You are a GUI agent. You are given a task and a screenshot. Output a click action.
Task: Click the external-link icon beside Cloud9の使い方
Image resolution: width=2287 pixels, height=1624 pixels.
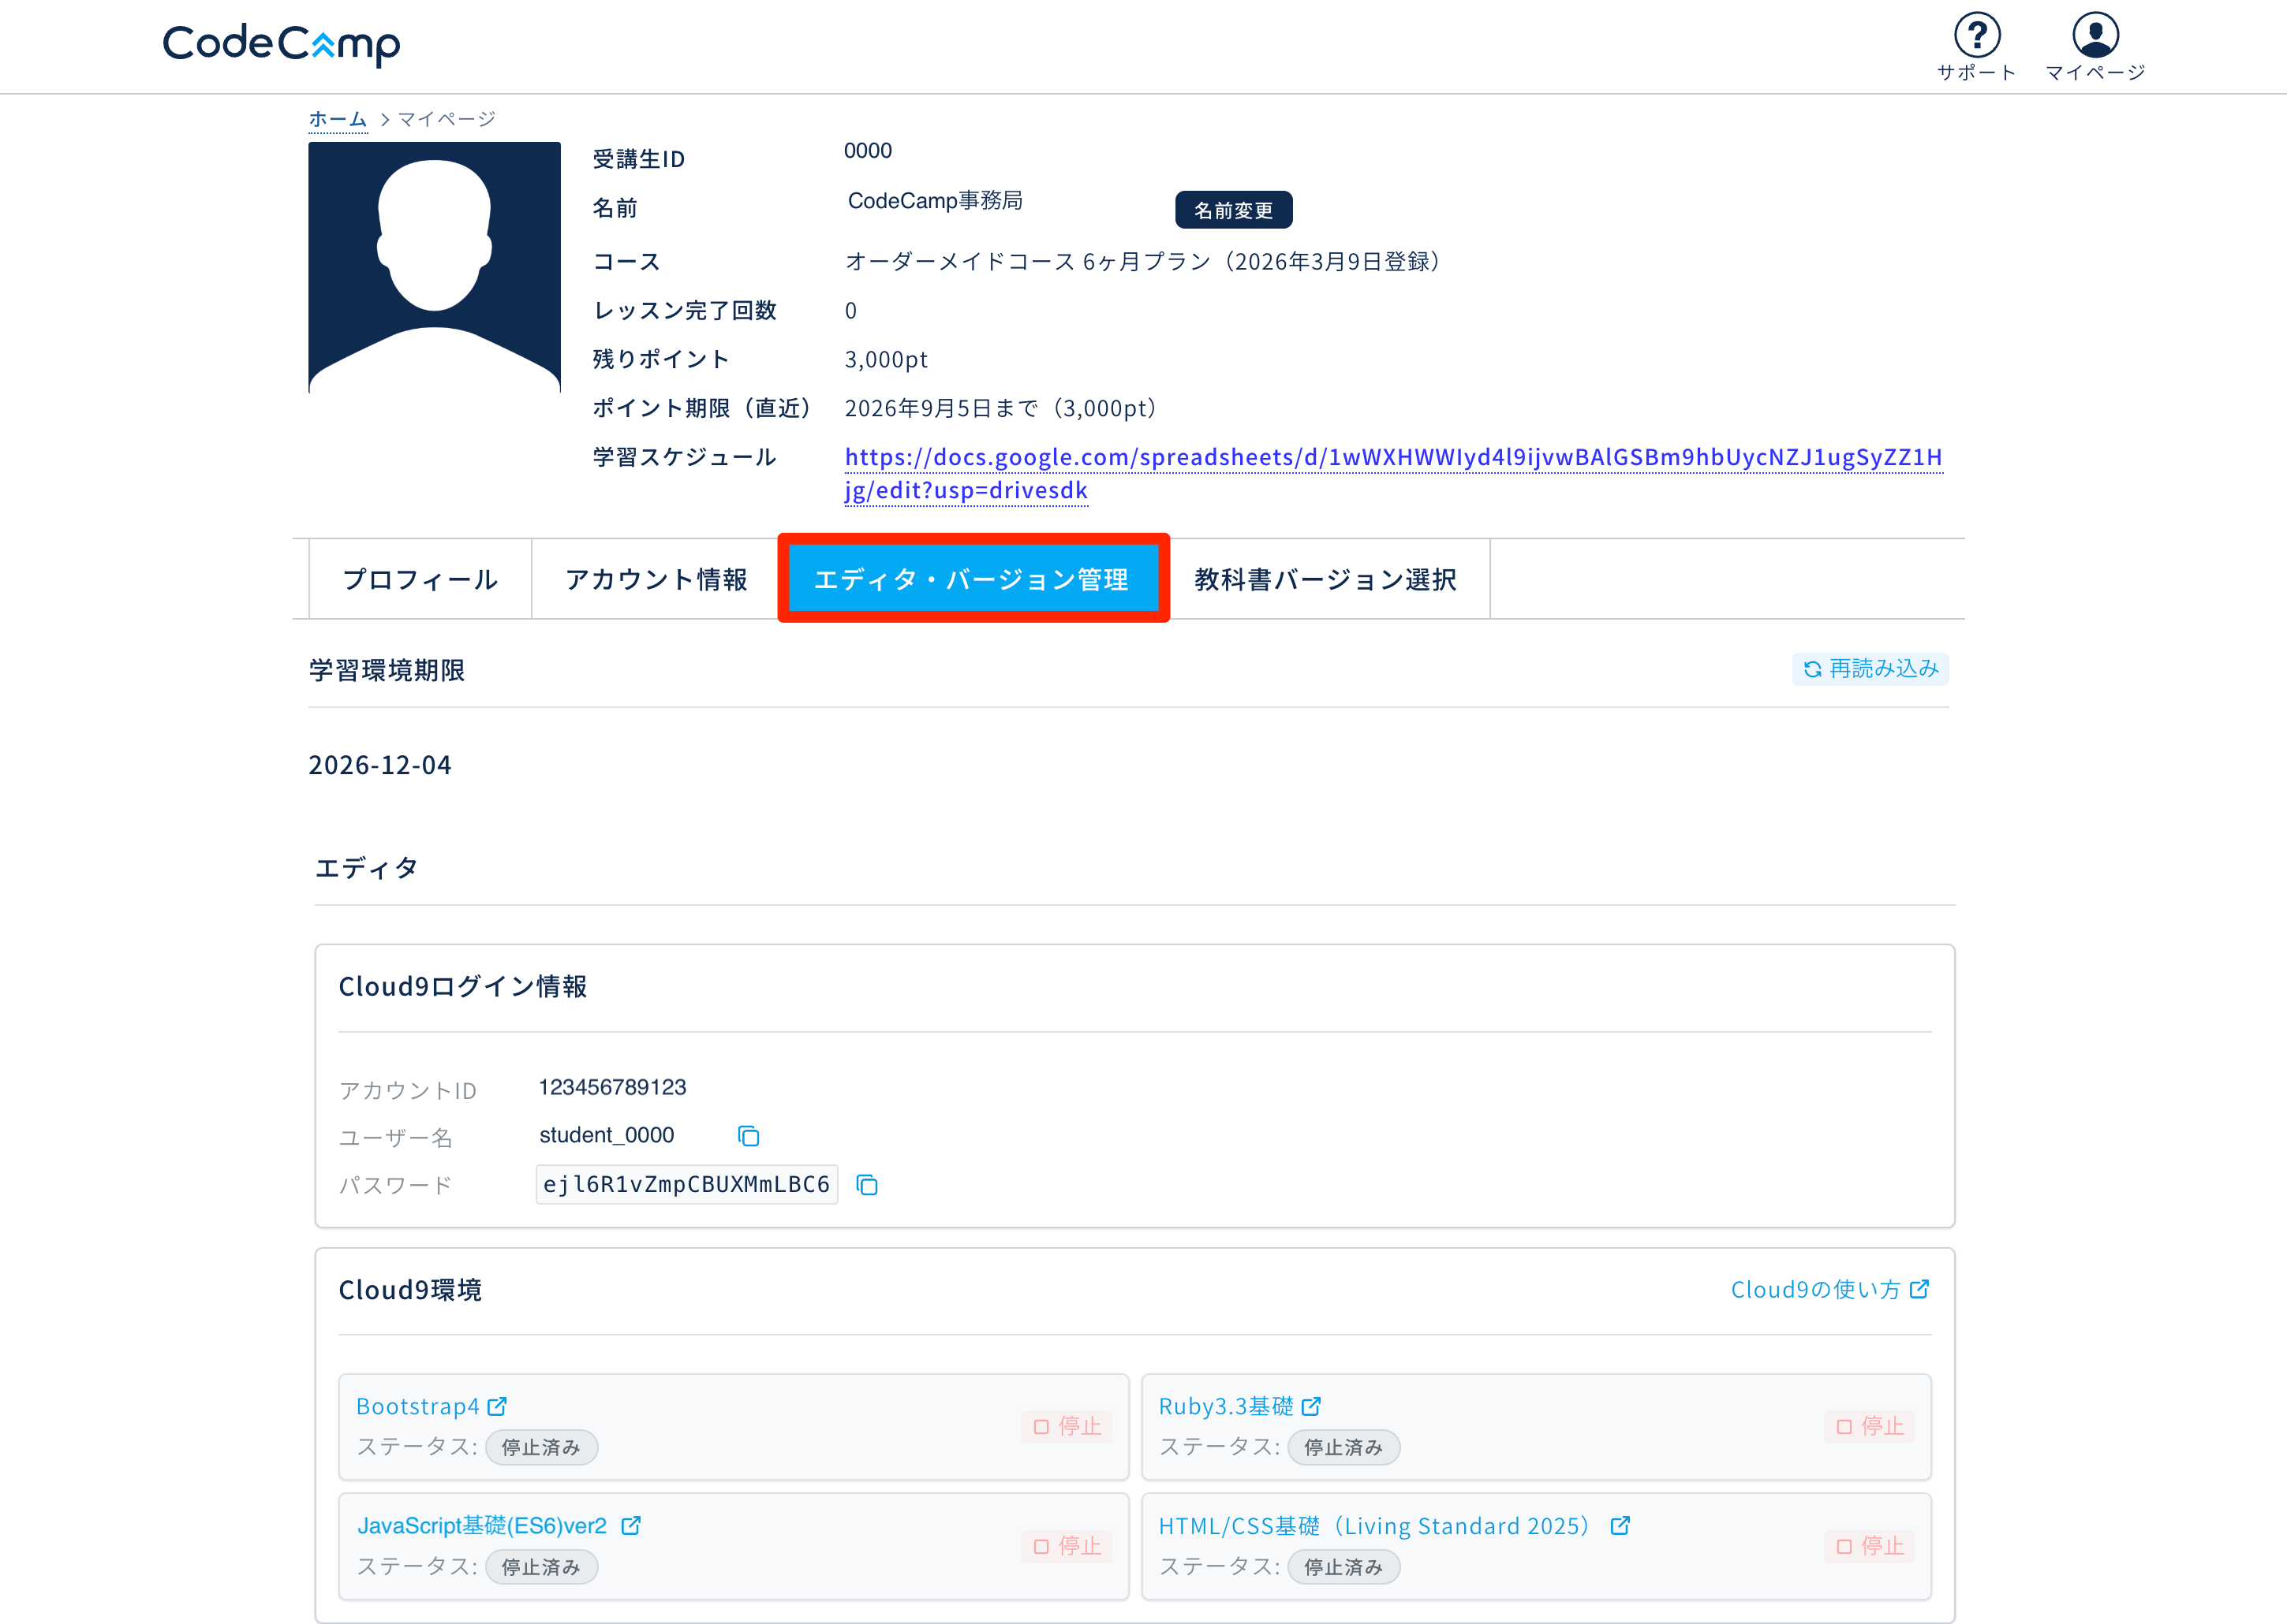point(1920,1289)
